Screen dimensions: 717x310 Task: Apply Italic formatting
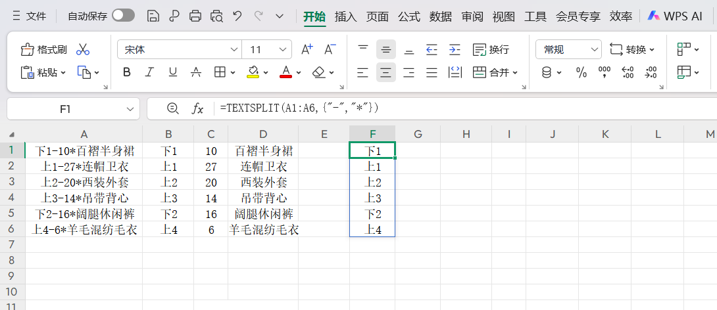pyautogui.click(x=149, y=72)
